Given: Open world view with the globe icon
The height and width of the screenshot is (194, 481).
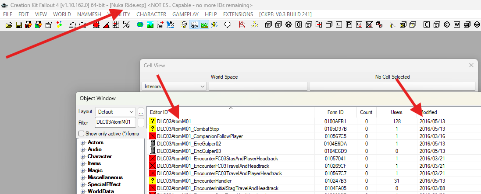Looking at the screenshot, I should pyautogui.click(x=140, y=25).
